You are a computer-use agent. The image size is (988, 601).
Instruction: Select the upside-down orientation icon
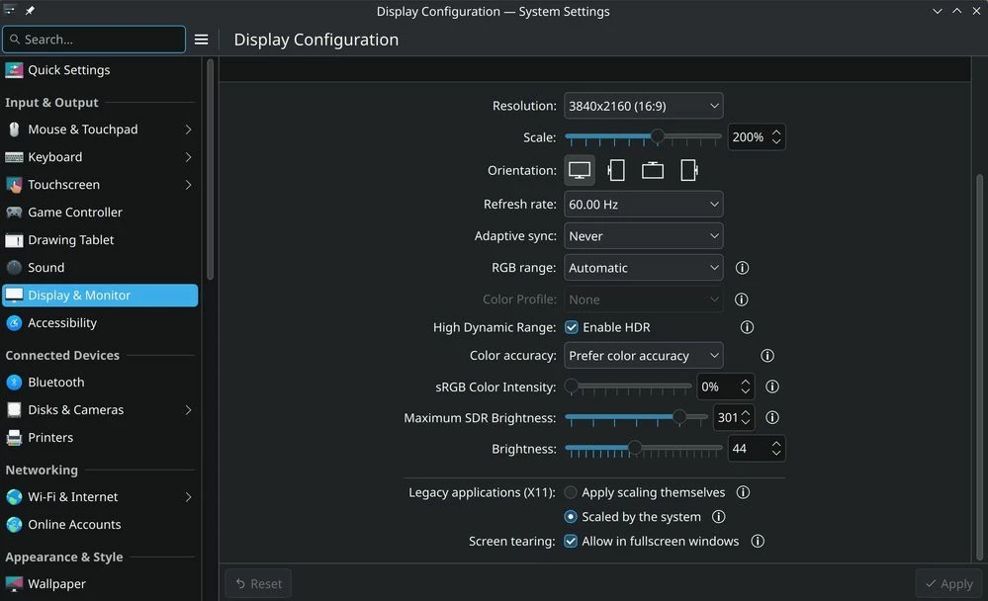(653, 170)
